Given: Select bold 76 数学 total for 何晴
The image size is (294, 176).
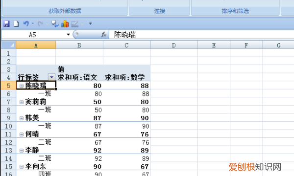Looking at the screenshot, I should [126, 134].
